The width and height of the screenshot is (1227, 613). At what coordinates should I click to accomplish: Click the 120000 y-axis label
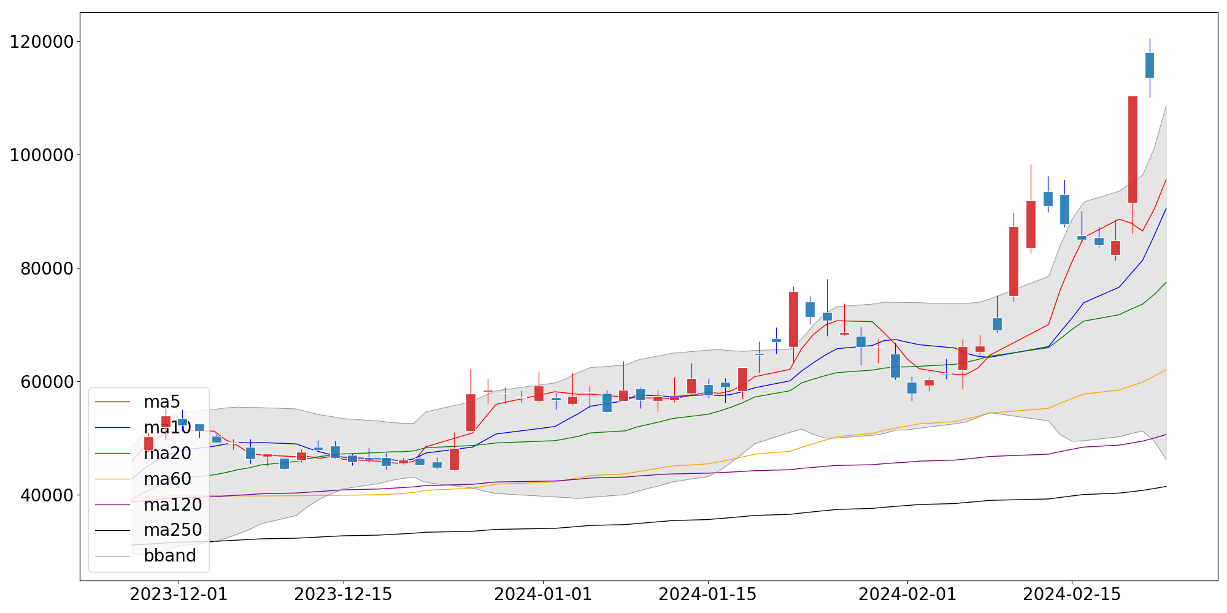click(42, 42)
